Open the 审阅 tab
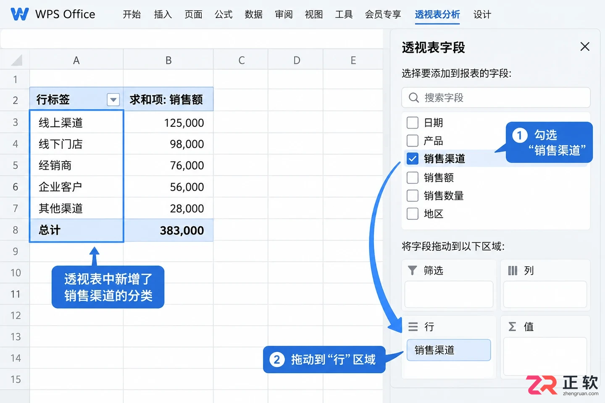 pyautogui.click(x=284, y=15)
